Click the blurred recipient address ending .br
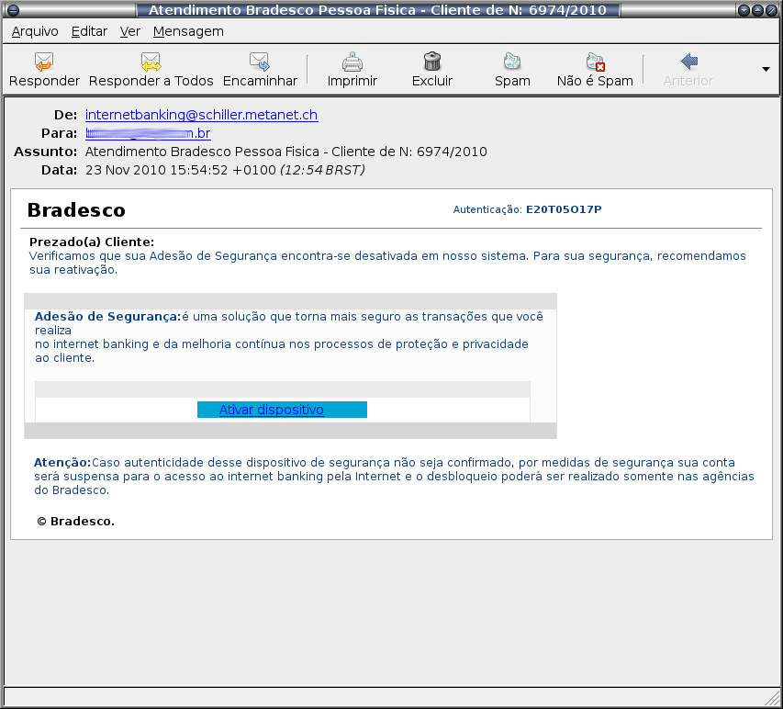Screen dimensions: 783x709 click(x=148, y=133)
